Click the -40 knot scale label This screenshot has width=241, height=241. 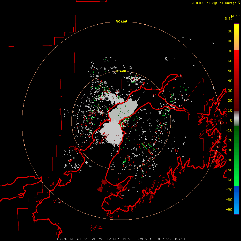(x=229, y=160)
